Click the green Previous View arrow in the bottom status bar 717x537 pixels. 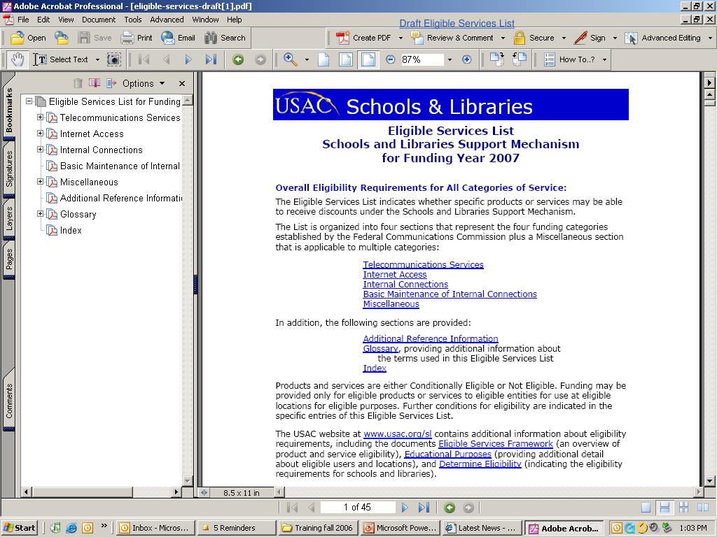pos(450,508)
